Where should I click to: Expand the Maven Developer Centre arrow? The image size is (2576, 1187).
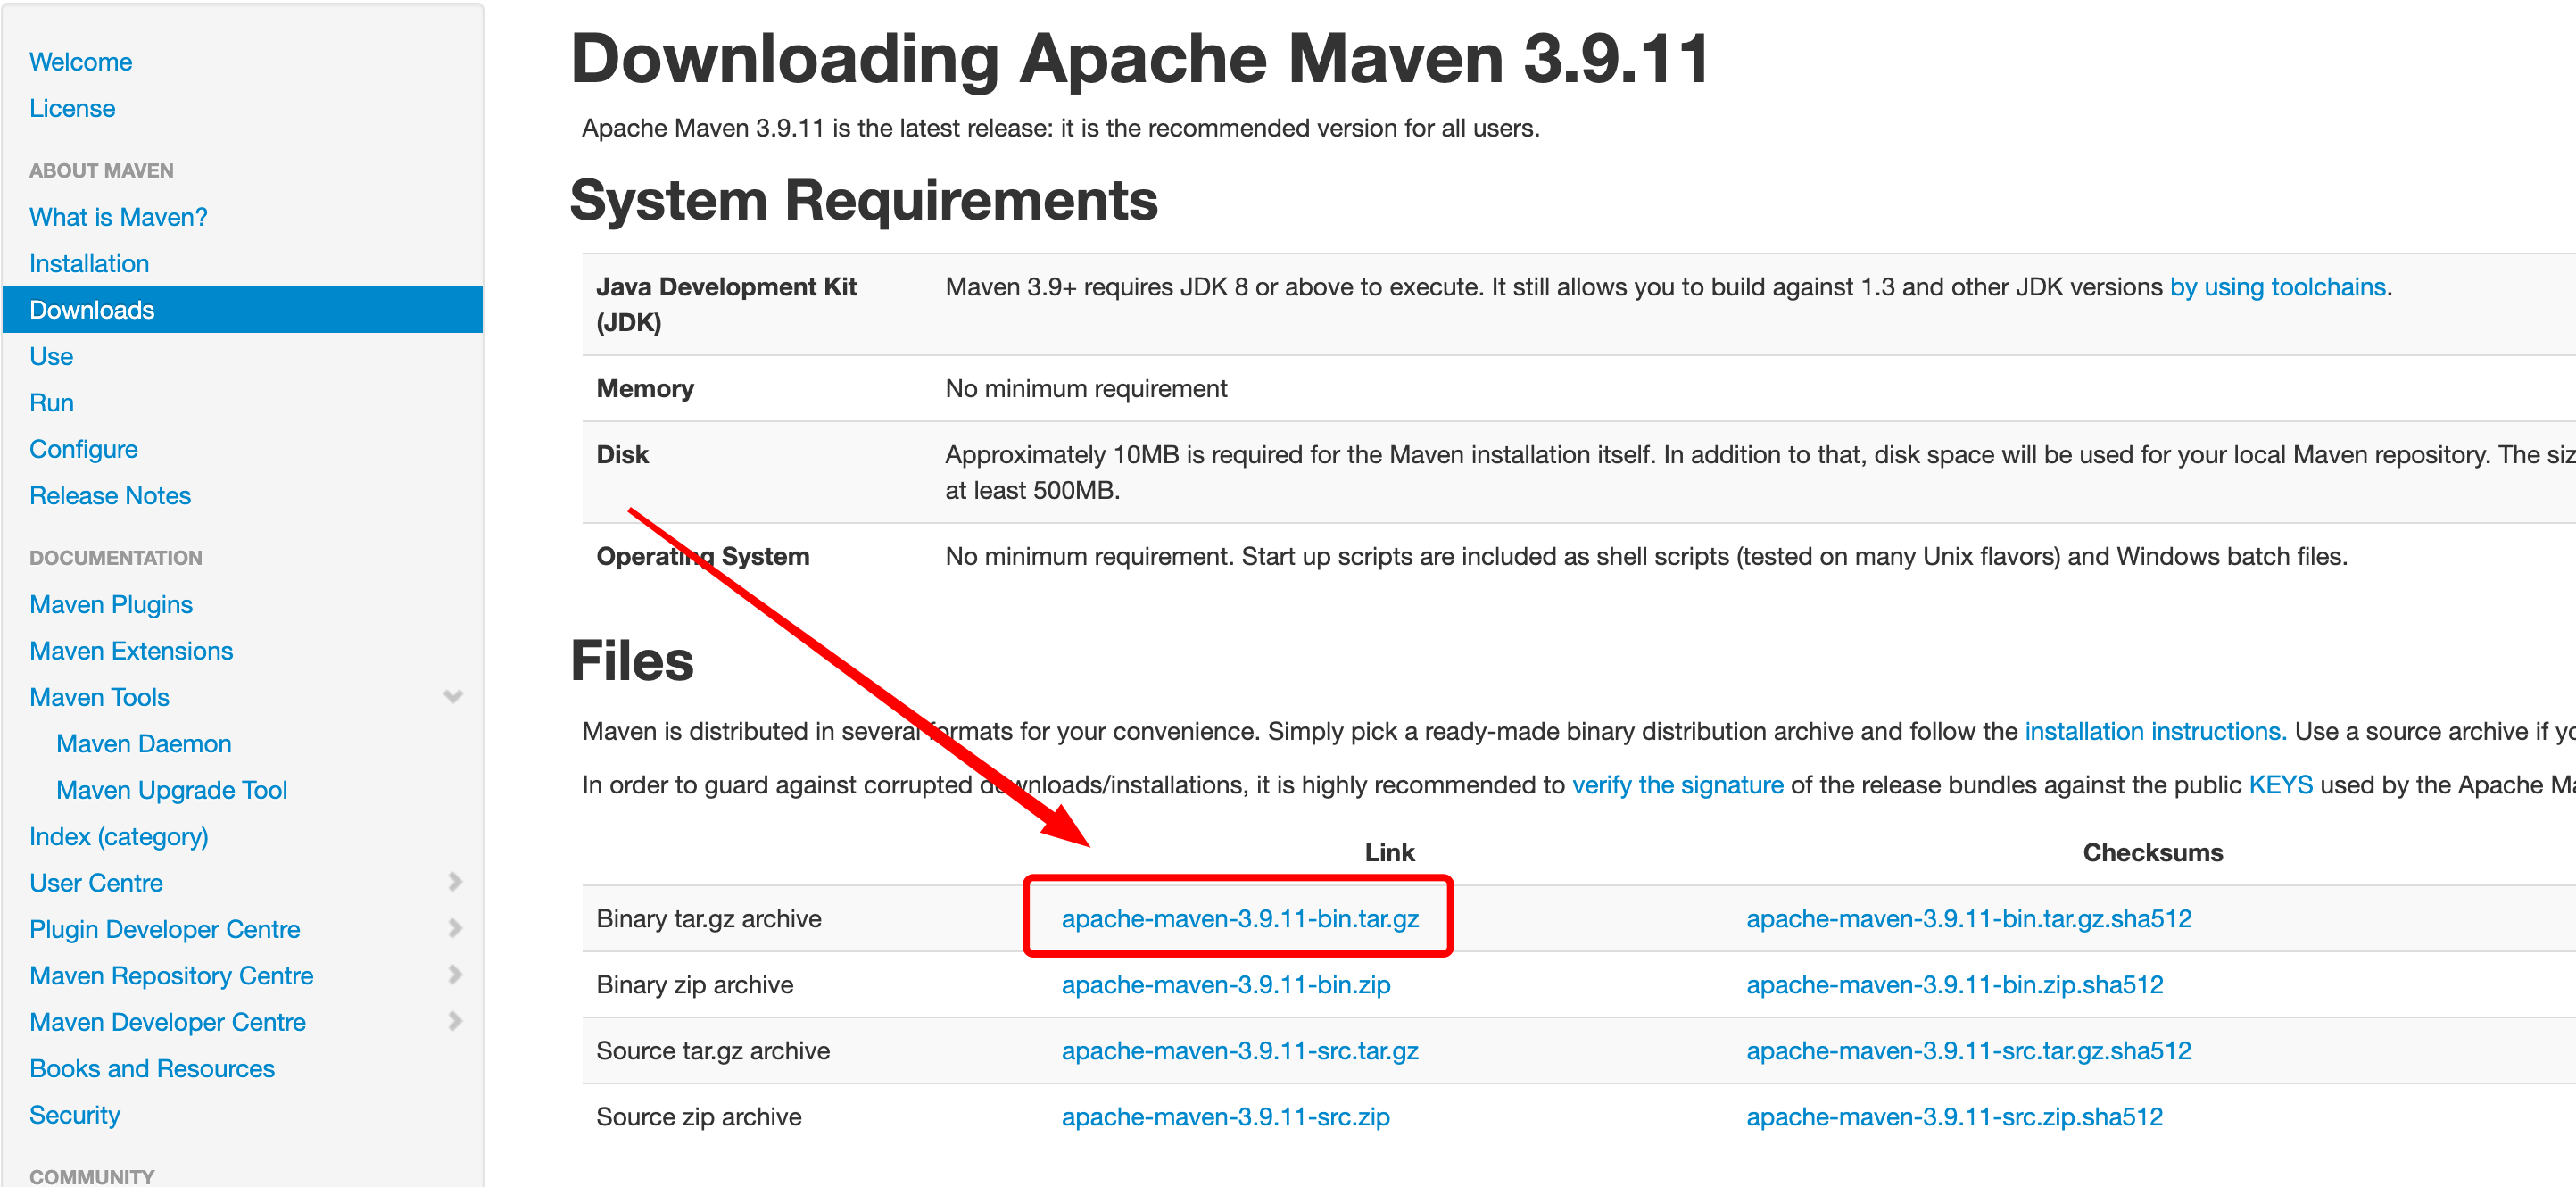point(455,1021)
